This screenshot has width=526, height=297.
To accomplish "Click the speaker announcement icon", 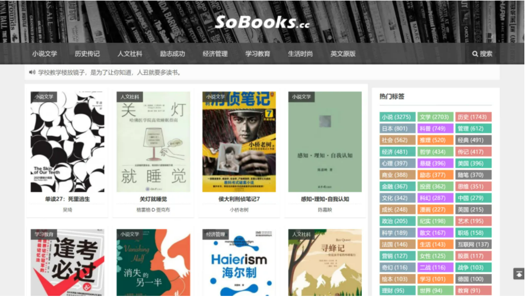I will click(32, 72).
